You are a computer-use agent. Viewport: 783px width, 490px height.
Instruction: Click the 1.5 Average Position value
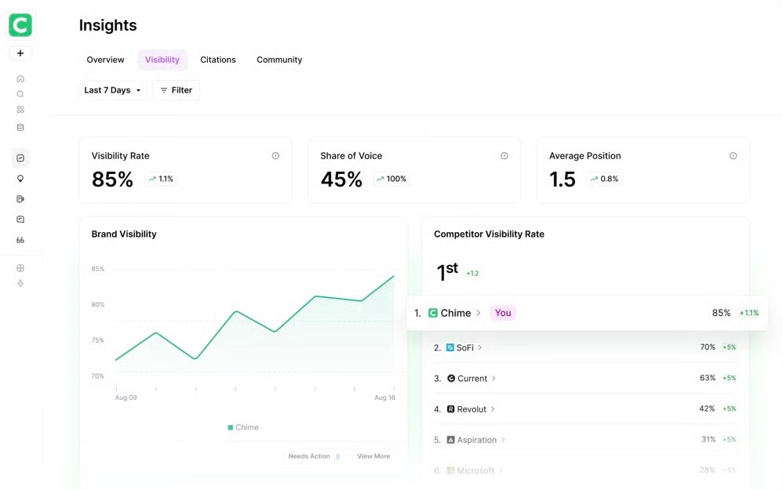pos(563,179)
